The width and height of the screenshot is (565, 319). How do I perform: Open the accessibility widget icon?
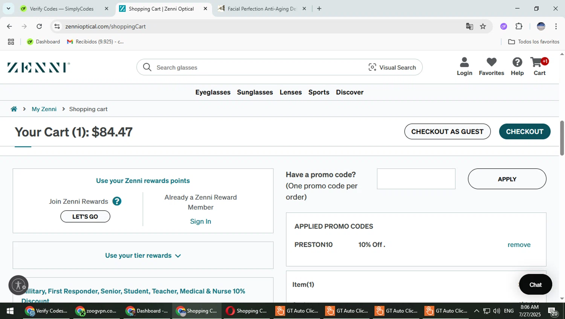pos(18,285)
